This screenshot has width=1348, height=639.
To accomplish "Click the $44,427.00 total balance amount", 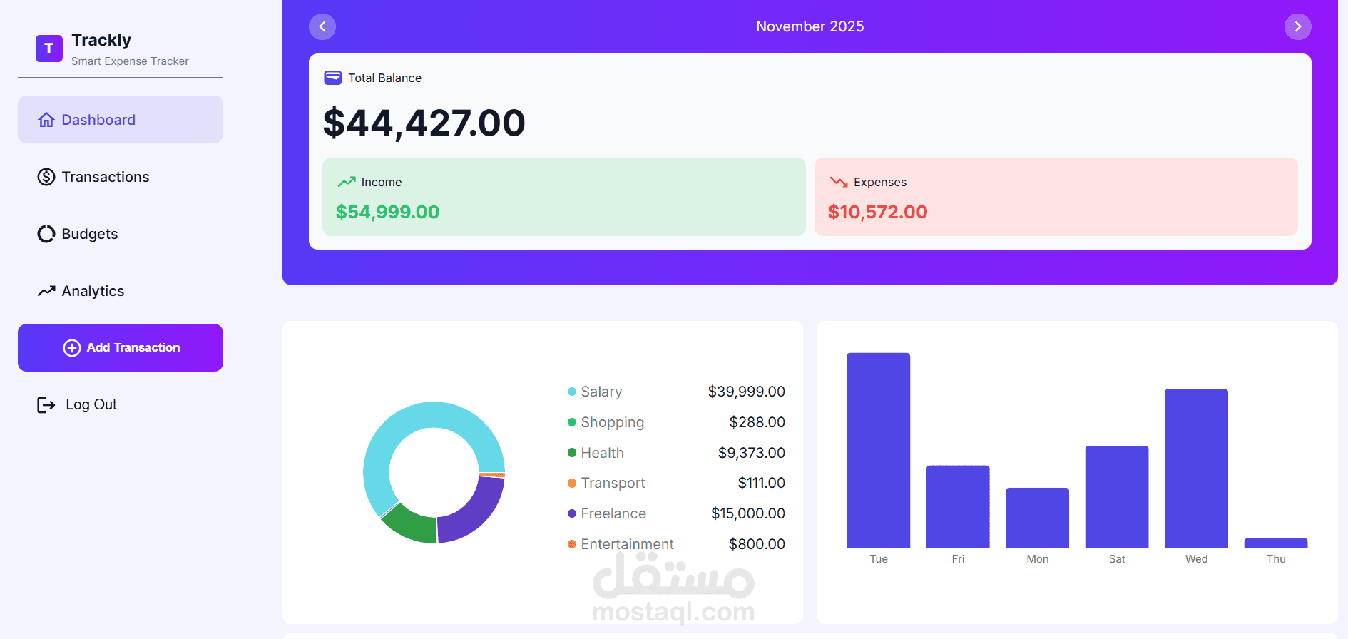I will [x=424, y=123].
